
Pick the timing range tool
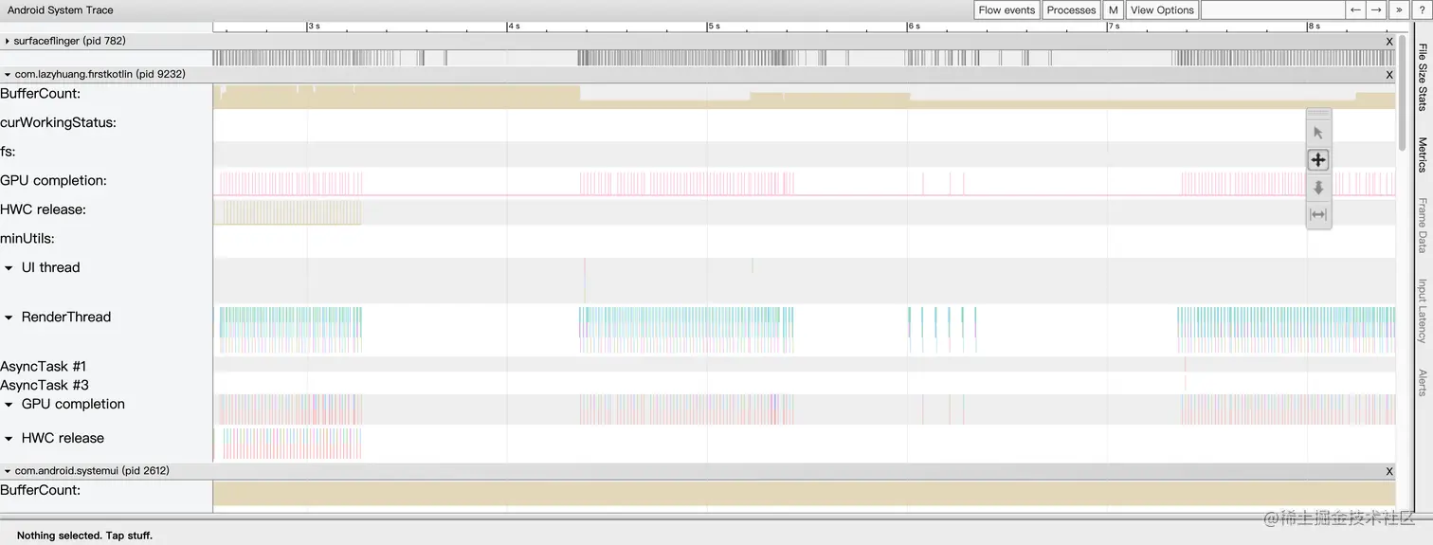pos(1318,215)
